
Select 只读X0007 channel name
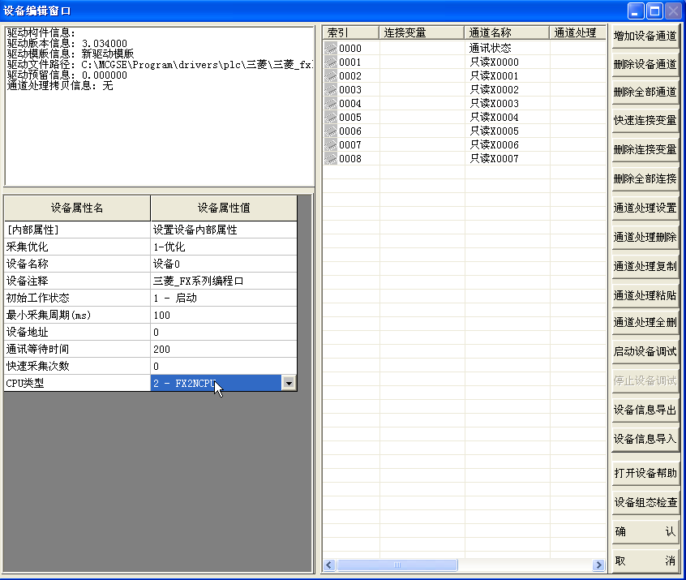[x=495, y=158]
